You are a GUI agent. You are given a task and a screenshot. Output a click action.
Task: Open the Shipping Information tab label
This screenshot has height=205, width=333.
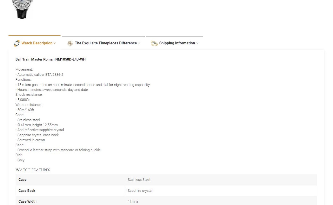pos(177,43)
